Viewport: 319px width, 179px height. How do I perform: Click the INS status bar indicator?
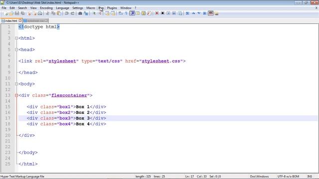click(310, 177)
